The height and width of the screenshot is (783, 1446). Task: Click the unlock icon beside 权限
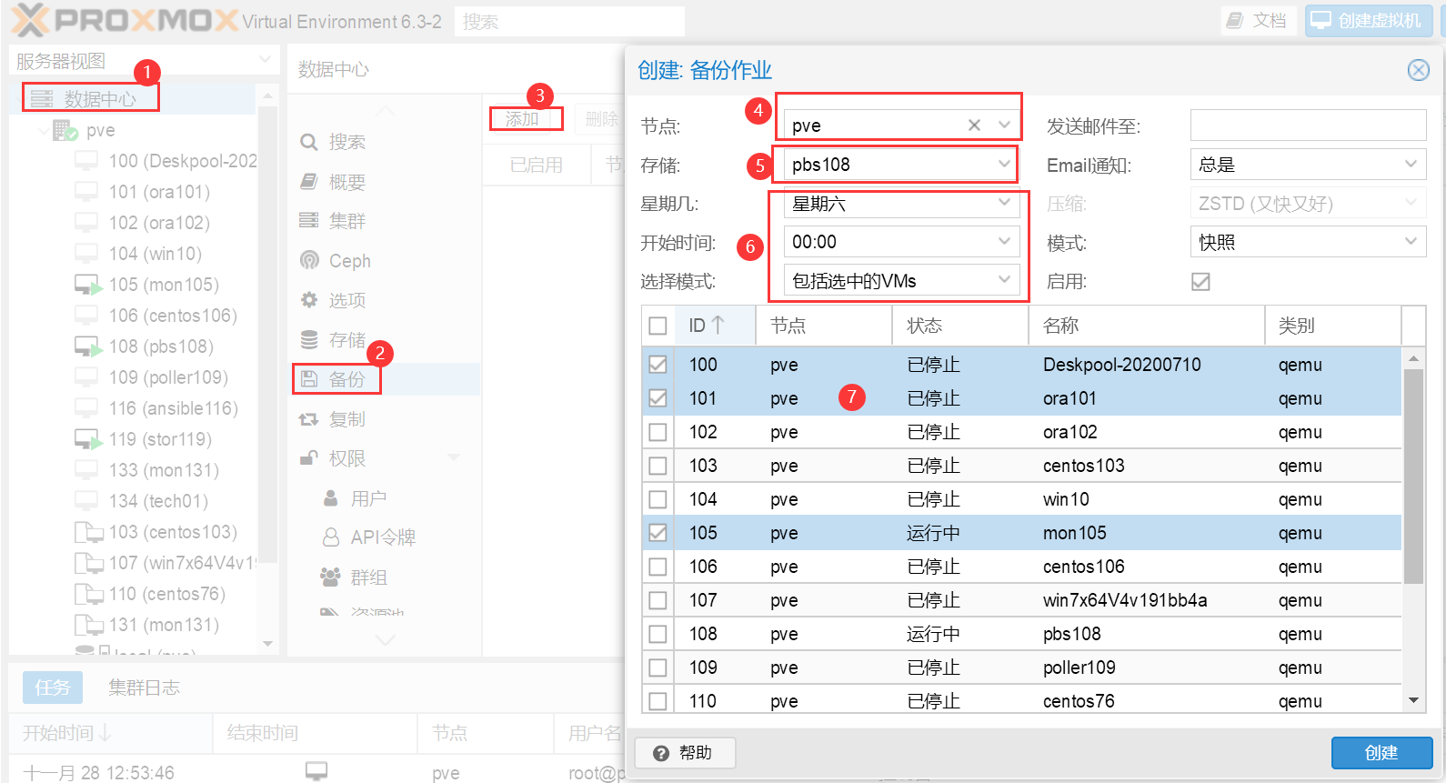pyautogui.click(x=309, y=458)
